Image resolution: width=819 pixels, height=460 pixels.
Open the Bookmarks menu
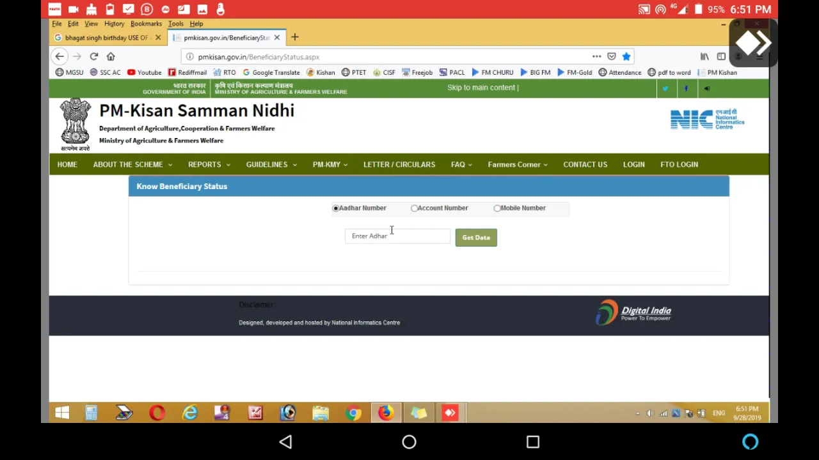point(147,24)
